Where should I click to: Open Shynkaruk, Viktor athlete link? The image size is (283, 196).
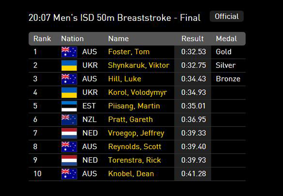pos(138,65)
